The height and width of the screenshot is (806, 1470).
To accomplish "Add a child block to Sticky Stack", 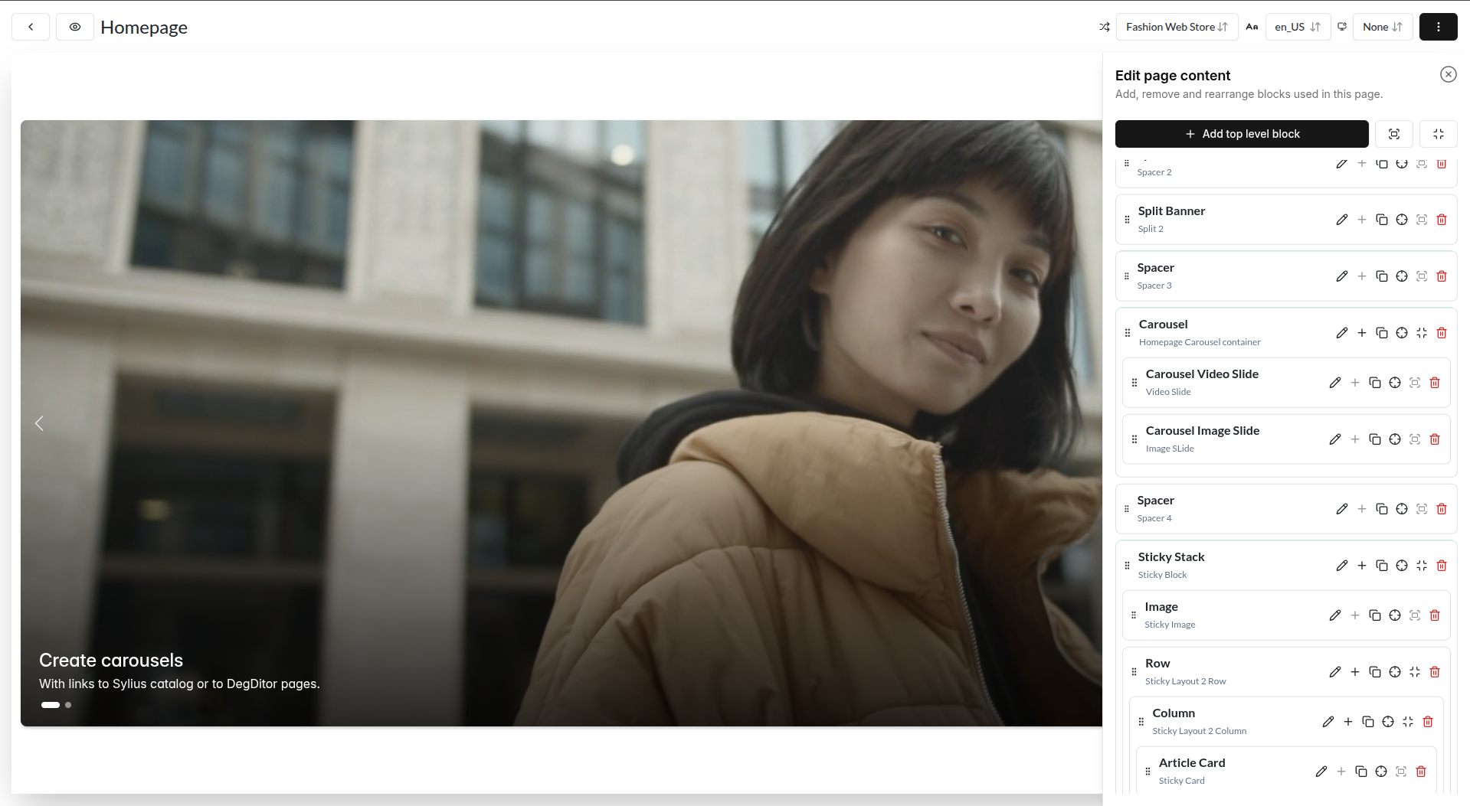I will pos(1362,566).
